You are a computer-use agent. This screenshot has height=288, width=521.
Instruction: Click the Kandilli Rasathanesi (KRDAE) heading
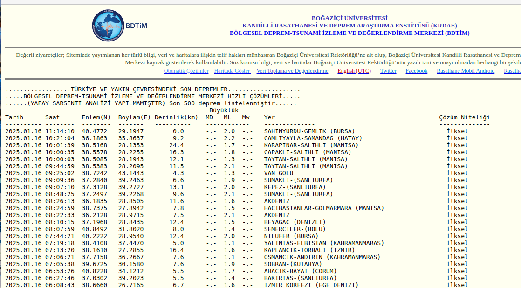click(350, 26)
